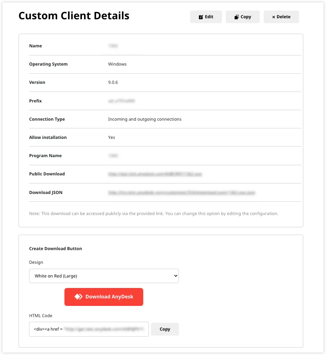The width and height of the screenshot is (326, 355).
Task: Click the pencil icon in Edit button
Action: pos(201,17)
